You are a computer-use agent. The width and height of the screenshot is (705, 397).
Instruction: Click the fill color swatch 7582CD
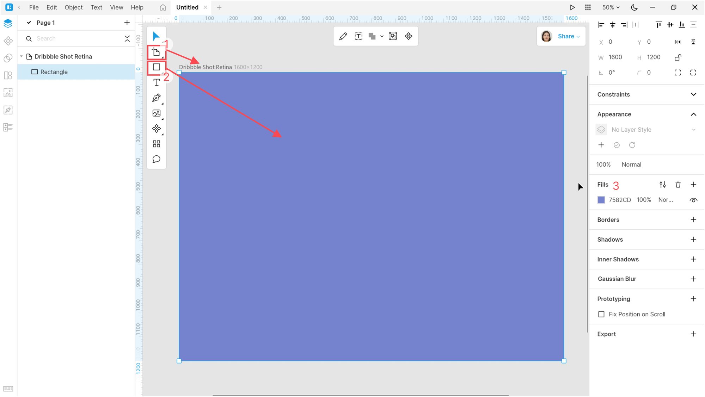(x=601, y=200)
